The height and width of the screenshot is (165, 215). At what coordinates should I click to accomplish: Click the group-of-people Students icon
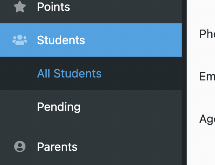(20, 40)
